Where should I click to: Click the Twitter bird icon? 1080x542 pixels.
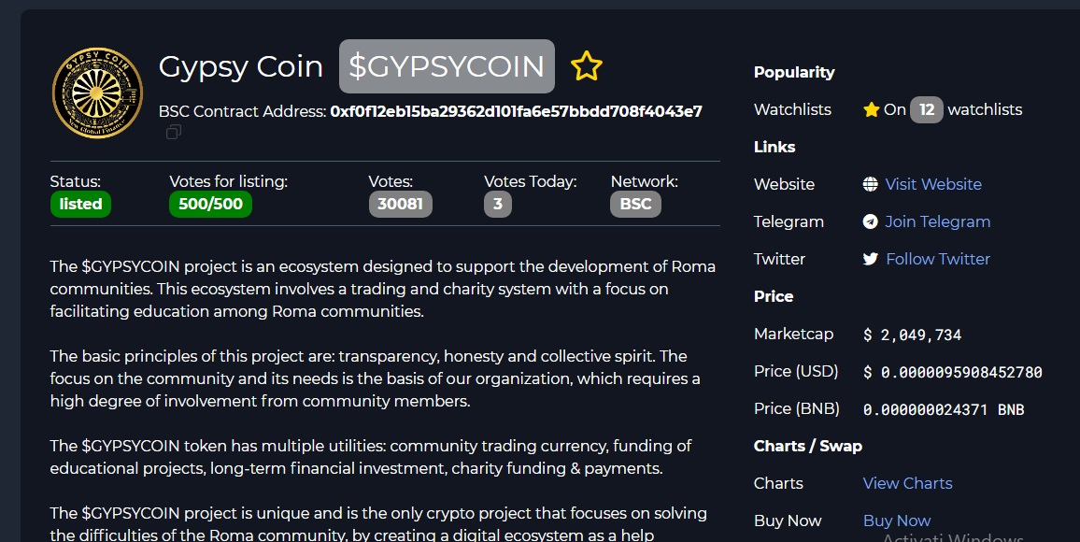[x=871, y=259]
